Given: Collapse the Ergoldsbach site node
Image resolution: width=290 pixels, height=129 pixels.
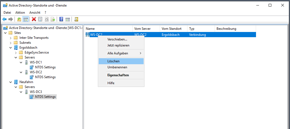Looking at the screenshot, I should [x=10, y=48].
